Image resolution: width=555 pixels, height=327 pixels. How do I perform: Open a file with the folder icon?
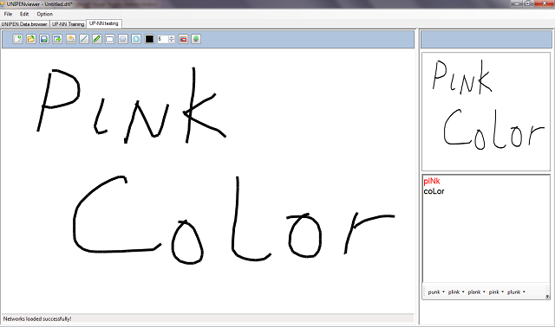tap(31, 39)
